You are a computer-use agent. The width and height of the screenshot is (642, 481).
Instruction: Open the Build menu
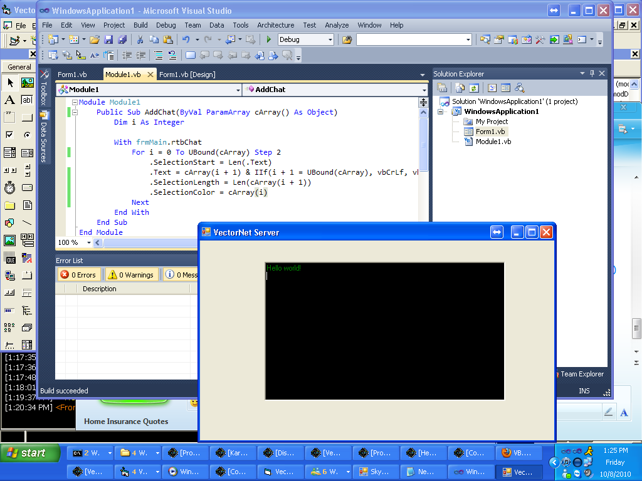(x=140, y=25)
